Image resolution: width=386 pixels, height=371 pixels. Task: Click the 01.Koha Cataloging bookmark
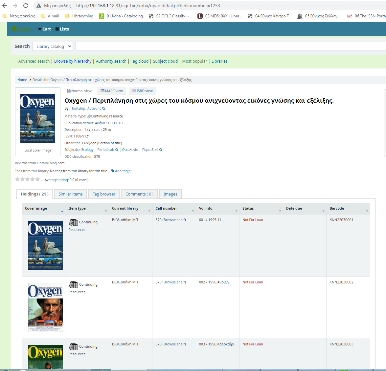[x=121, y=16]
